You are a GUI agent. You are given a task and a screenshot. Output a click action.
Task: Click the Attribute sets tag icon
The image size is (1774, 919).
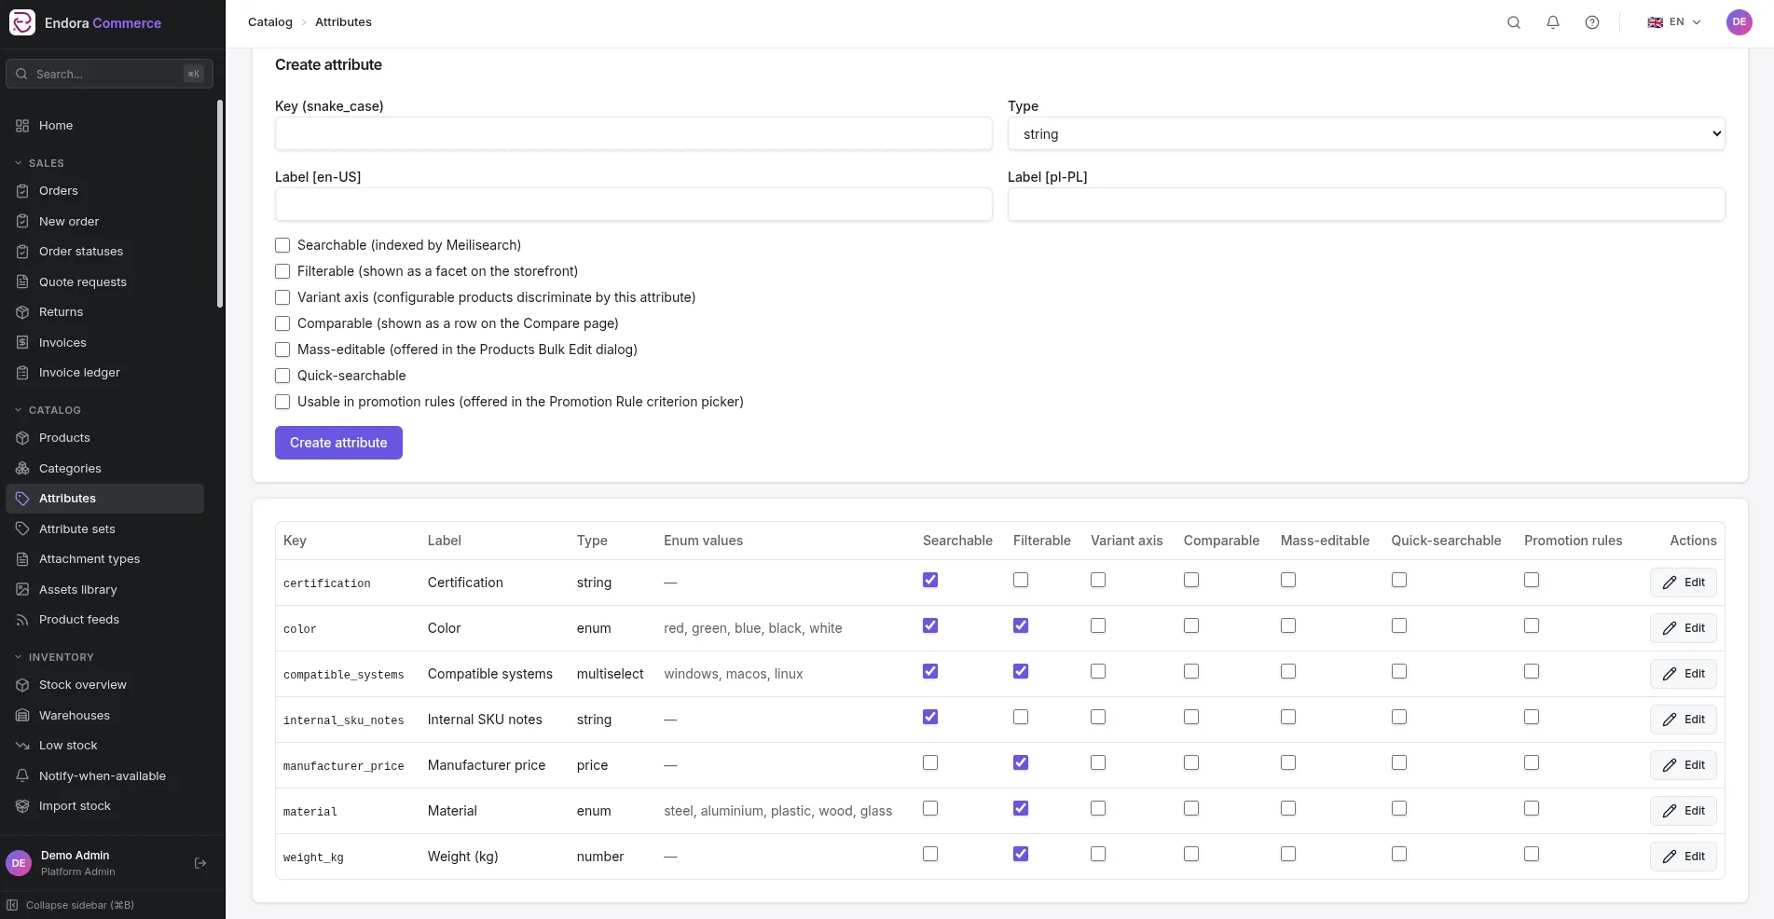[22, 529]
